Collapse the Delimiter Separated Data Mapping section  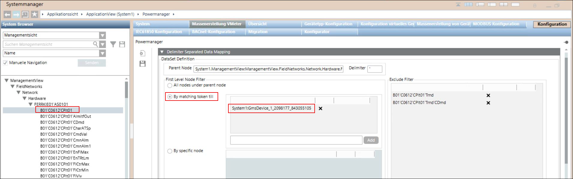[162, 52]
